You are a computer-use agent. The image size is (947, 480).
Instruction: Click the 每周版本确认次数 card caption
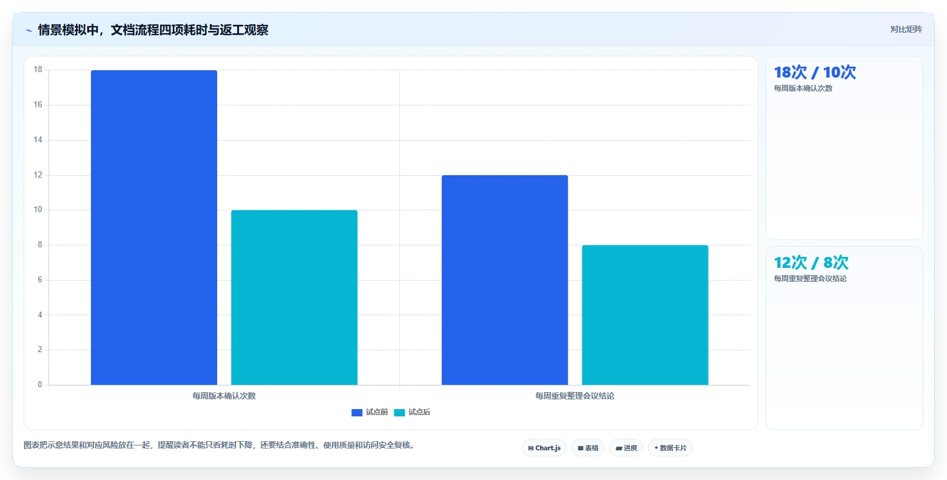[803, 88]
